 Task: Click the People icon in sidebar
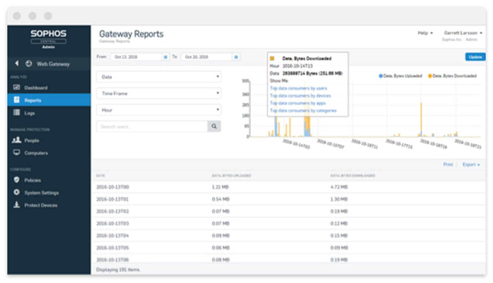(x=17, y=140)
